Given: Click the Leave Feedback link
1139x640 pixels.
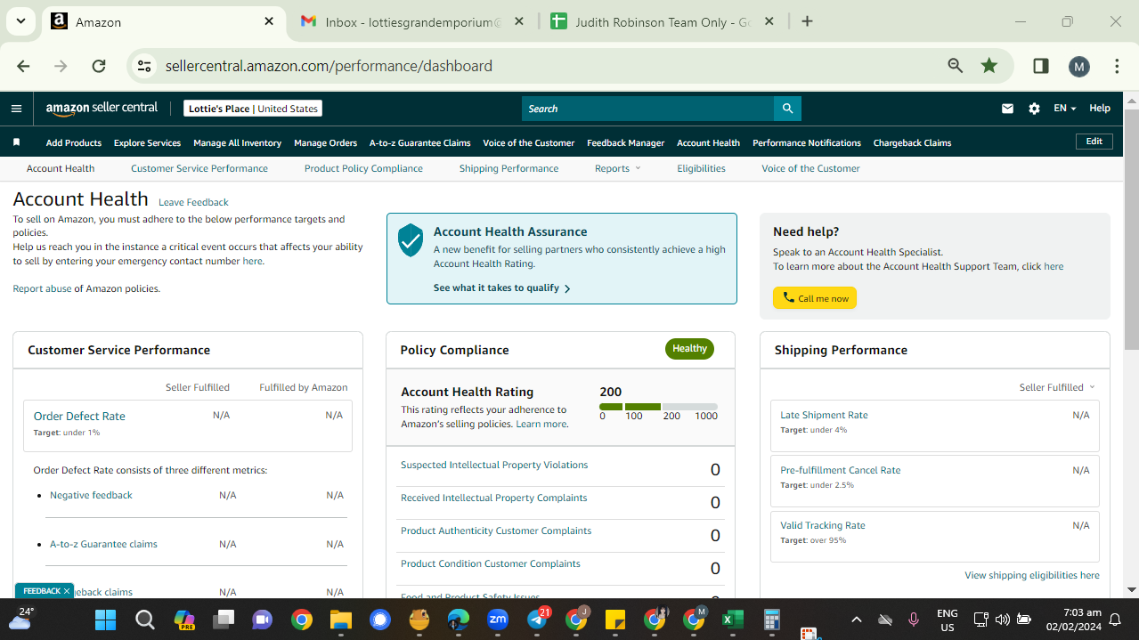Looking at the screenshot, I should coord(193,202).
